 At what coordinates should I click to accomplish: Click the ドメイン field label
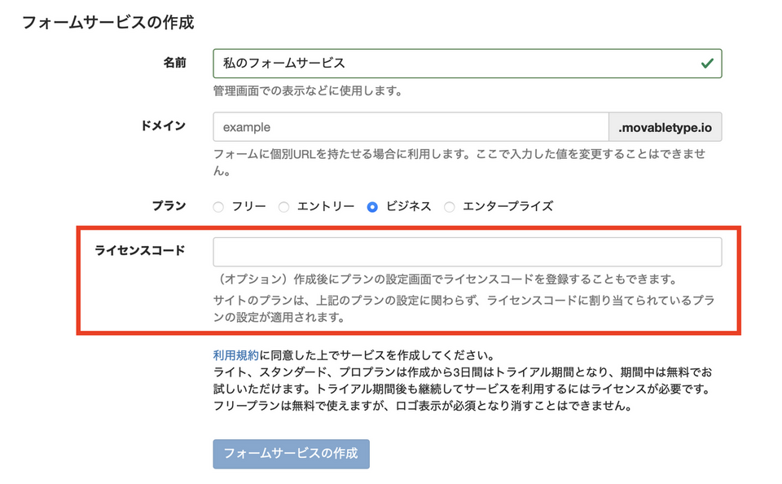click(164, 125)
